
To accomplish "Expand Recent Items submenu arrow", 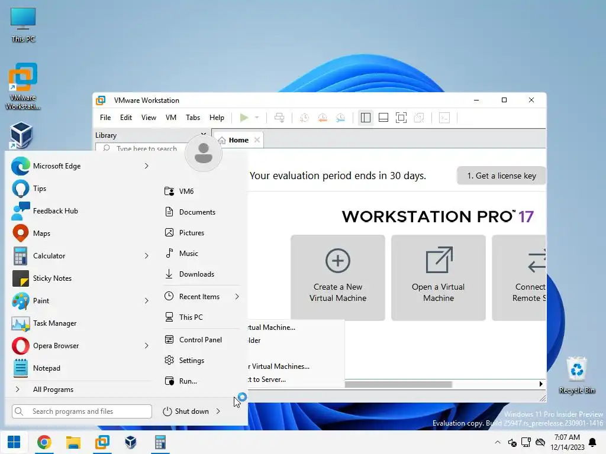I will pyautogui.click(x=237, y=297).
